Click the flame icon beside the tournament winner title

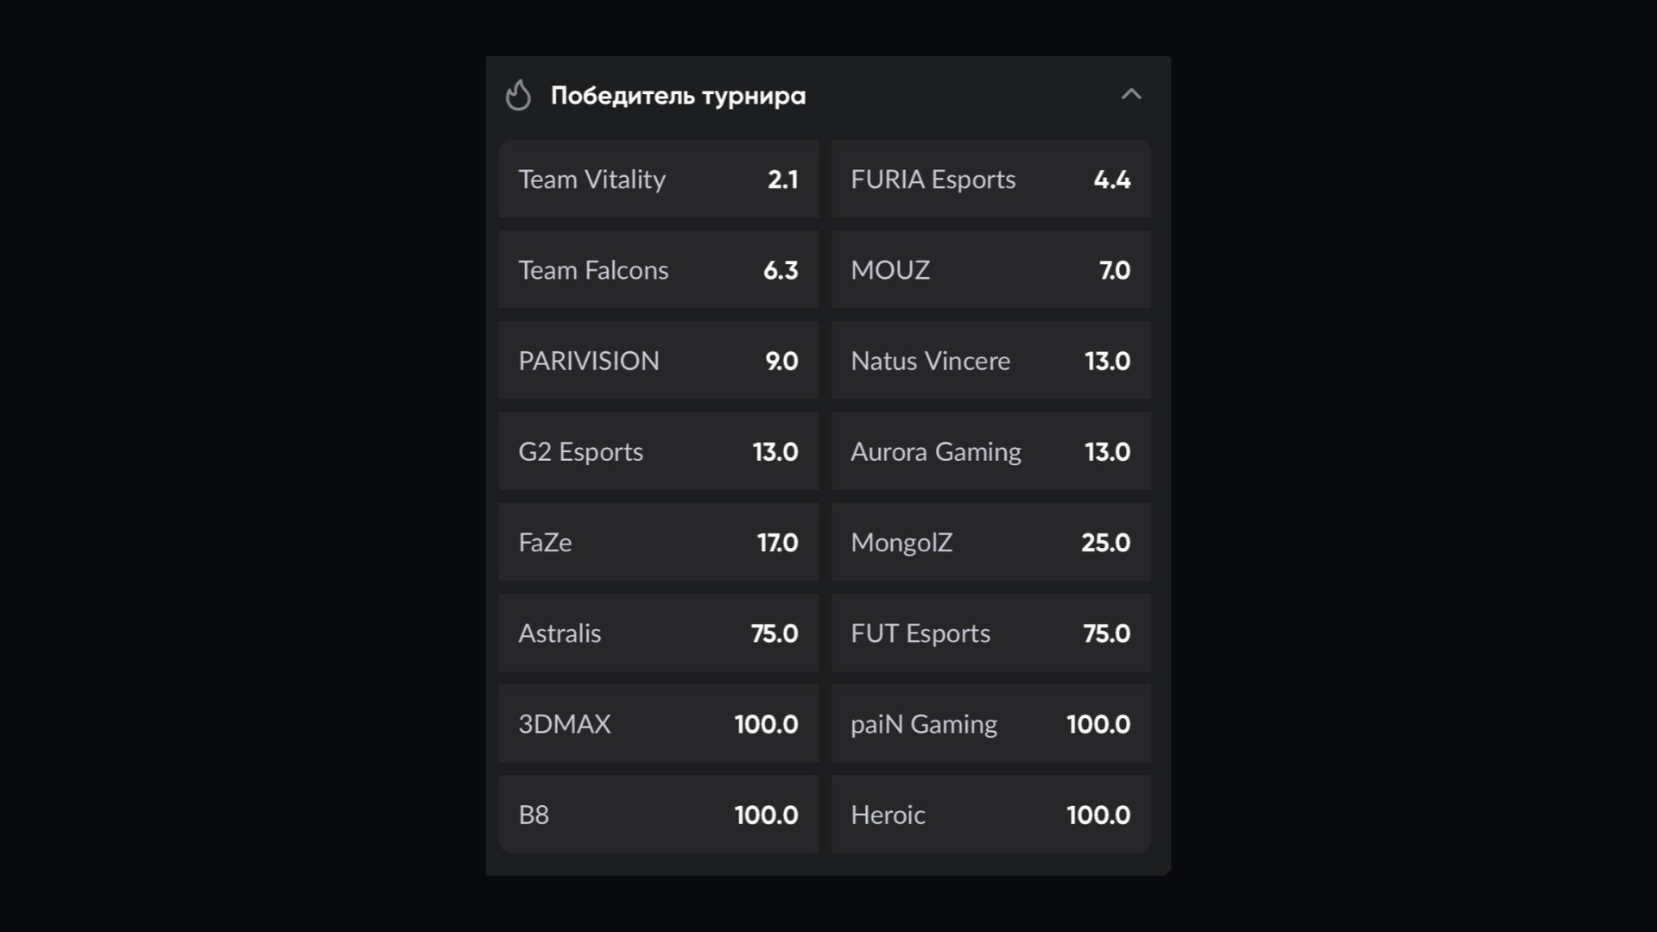518,95
